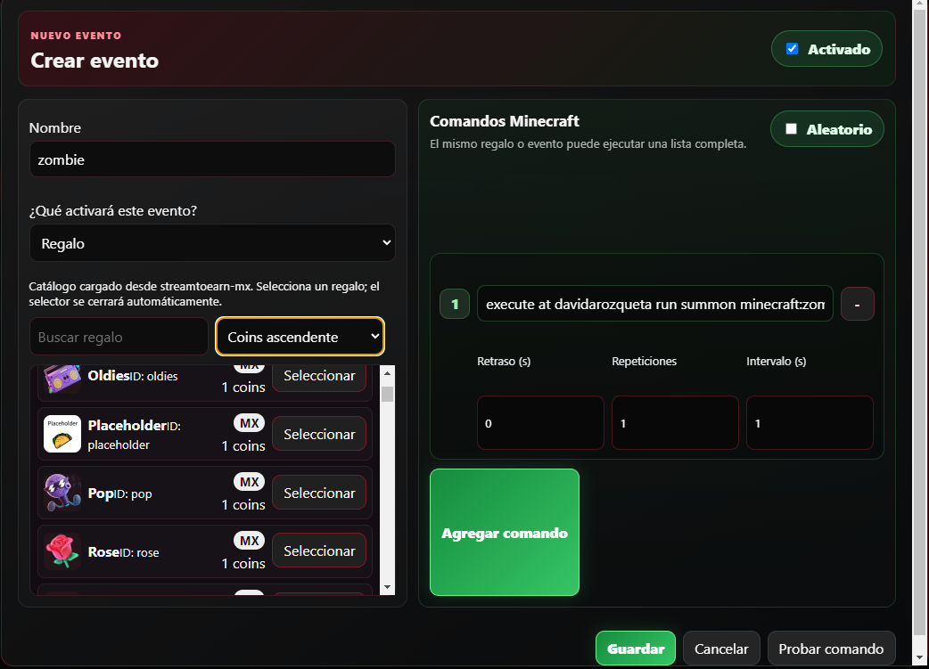Enable the Aleatorio checkbox

pyautogui.click(x=791, y=128)
